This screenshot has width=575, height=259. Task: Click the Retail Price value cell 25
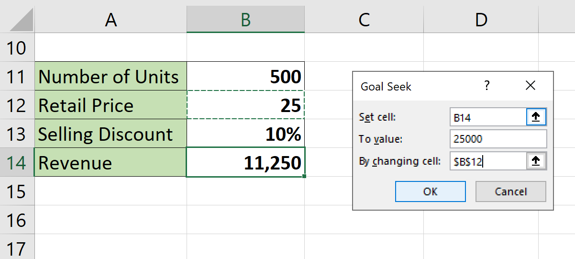[x=245, y=105]
